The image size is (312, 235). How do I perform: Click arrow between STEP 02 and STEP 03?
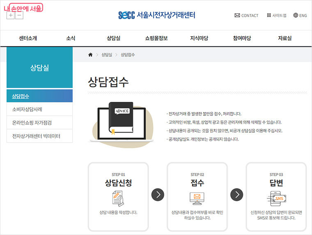236,195
